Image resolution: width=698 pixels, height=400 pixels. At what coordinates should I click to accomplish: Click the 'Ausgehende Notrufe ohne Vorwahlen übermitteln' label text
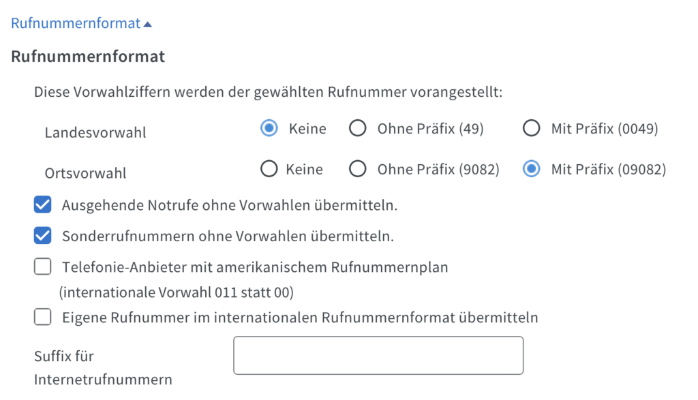(230, 204)
